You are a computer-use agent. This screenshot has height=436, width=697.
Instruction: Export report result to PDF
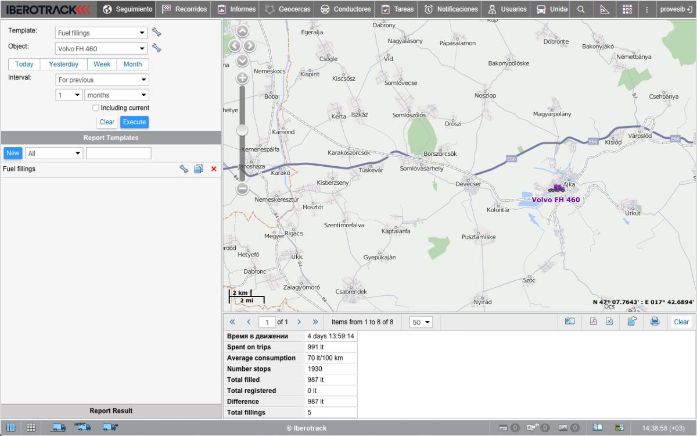point(594,321)
